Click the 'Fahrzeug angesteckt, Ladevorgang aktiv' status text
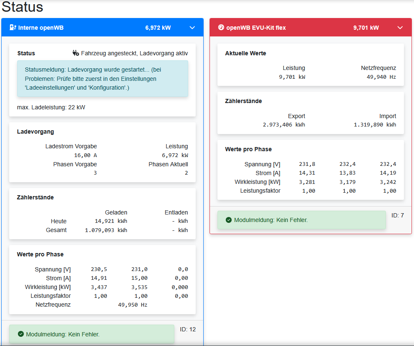 pyautogui.click(x=135, y=53)
